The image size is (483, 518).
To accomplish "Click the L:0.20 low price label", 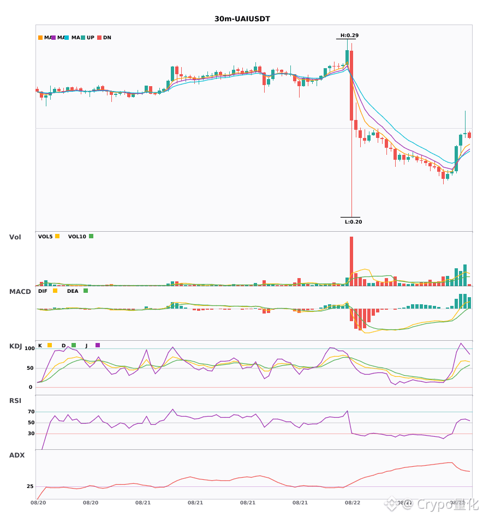I will [354, 222].
